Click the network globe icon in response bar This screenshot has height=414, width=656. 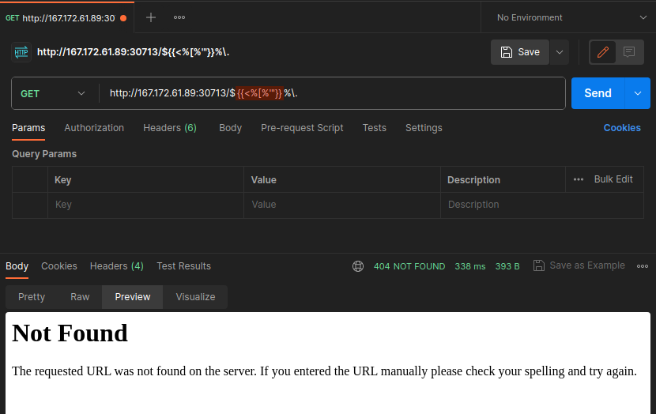coord(358,266)
